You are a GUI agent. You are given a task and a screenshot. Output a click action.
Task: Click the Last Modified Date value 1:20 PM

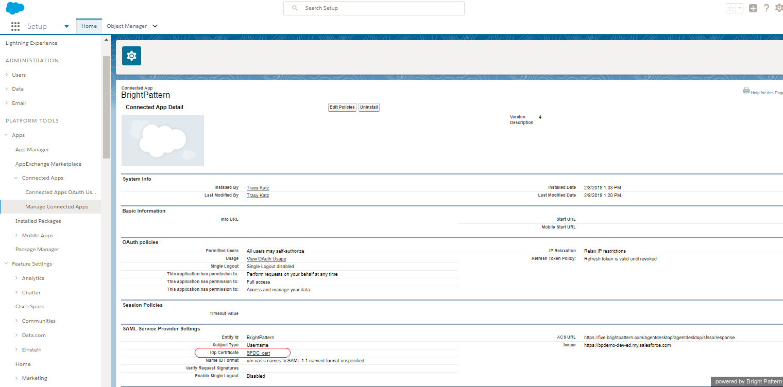(602, 196)
